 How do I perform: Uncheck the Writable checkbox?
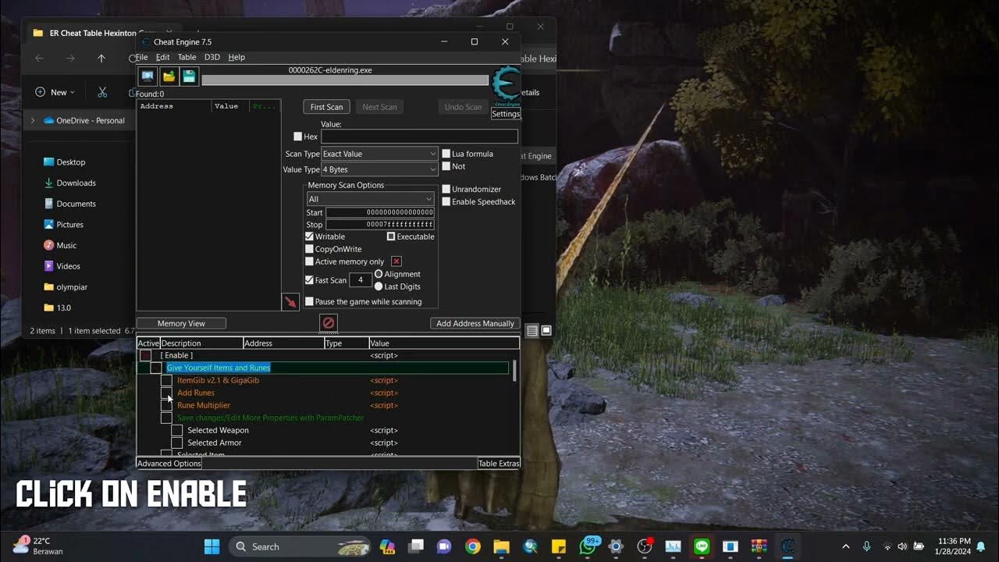click(x=309, y=237)
